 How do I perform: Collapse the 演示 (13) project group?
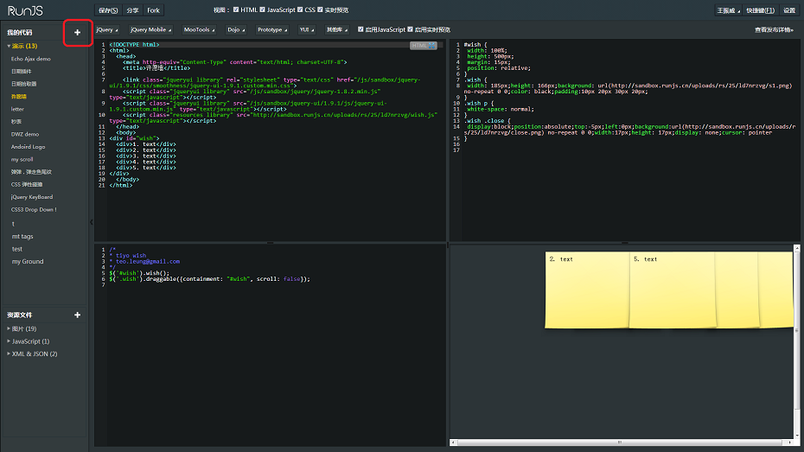pos(22,46)
